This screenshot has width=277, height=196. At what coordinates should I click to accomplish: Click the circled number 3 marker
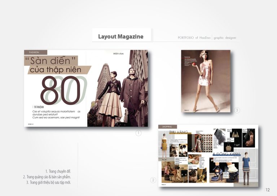pyautogui.click(x=237, y=110)
